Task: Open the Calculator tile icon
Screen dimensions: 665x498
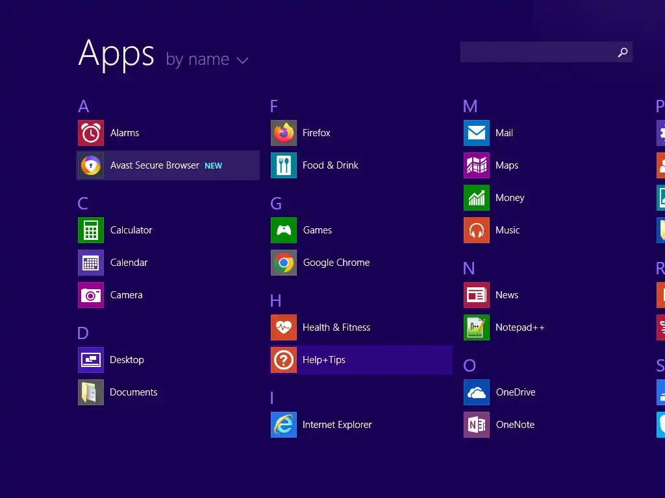Action: [x=91, y=230]
